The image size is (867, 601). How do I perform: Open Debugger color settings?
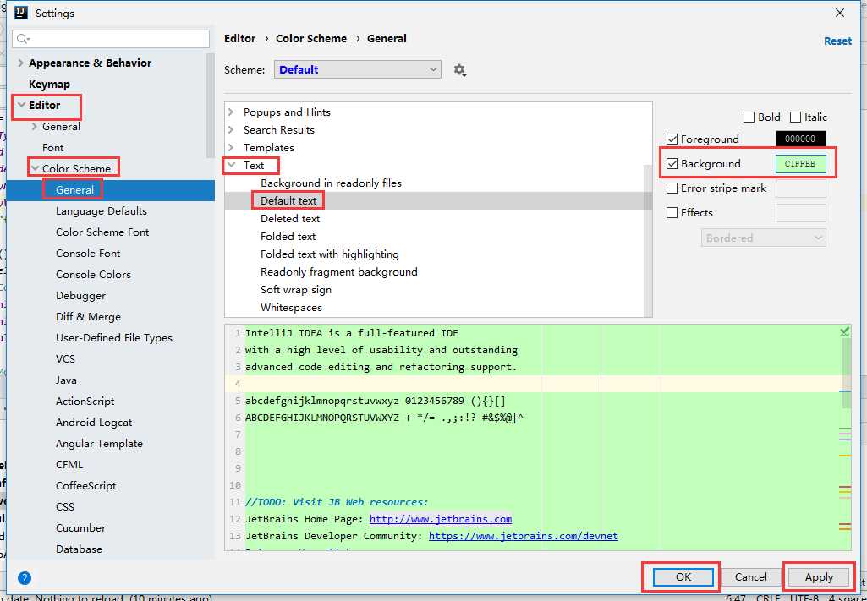tap(80, 296)
